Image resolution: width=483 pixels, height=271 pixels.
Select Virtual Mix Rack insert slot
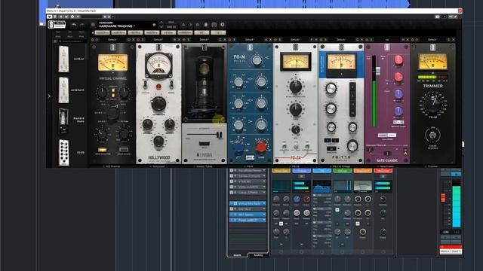248,203
